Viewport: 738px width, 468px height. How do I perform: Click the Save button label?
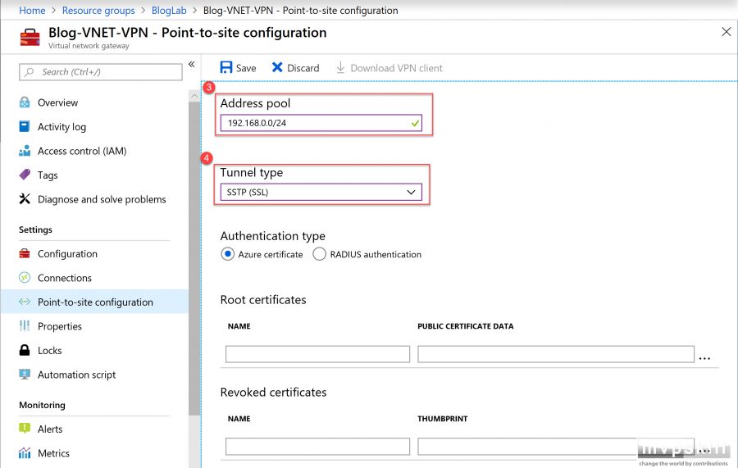pyautogui.click(x=246, y=68)
